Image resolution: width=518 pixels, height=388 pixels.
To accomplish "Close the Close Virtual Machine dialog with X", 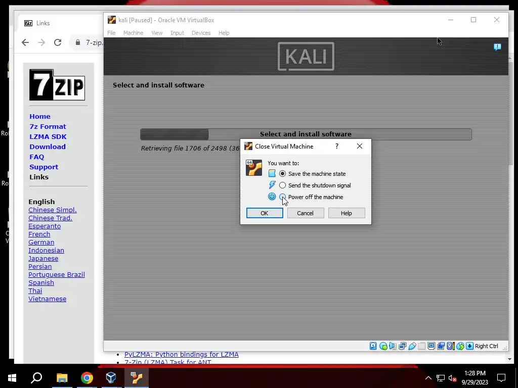I will [360, 146].
